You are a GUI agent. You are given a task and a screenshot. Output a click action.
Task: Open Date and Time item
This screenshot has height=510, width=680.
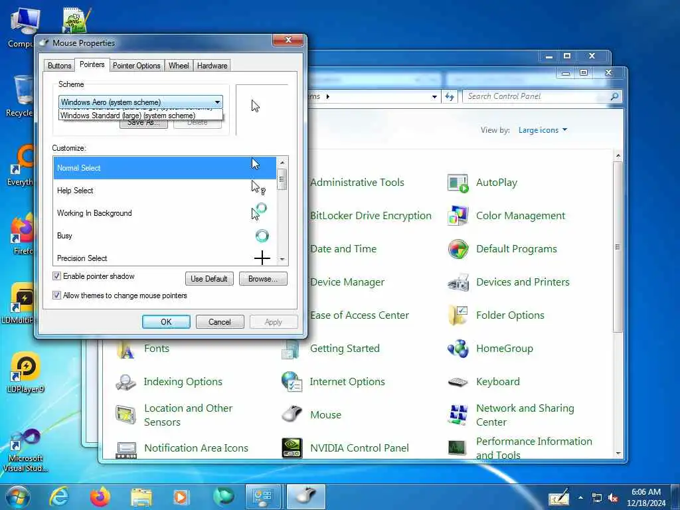click(343, 249)
